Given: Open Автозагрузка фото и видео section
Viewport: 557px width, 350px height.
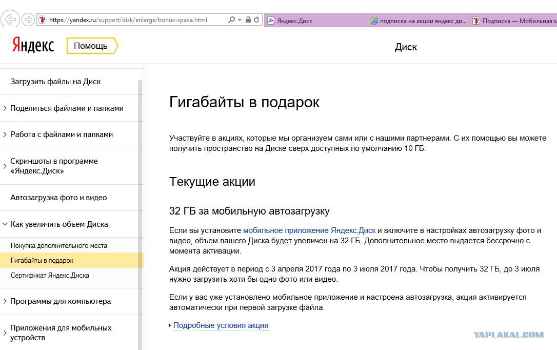Looking at the screenshot, I should [58, 198].
